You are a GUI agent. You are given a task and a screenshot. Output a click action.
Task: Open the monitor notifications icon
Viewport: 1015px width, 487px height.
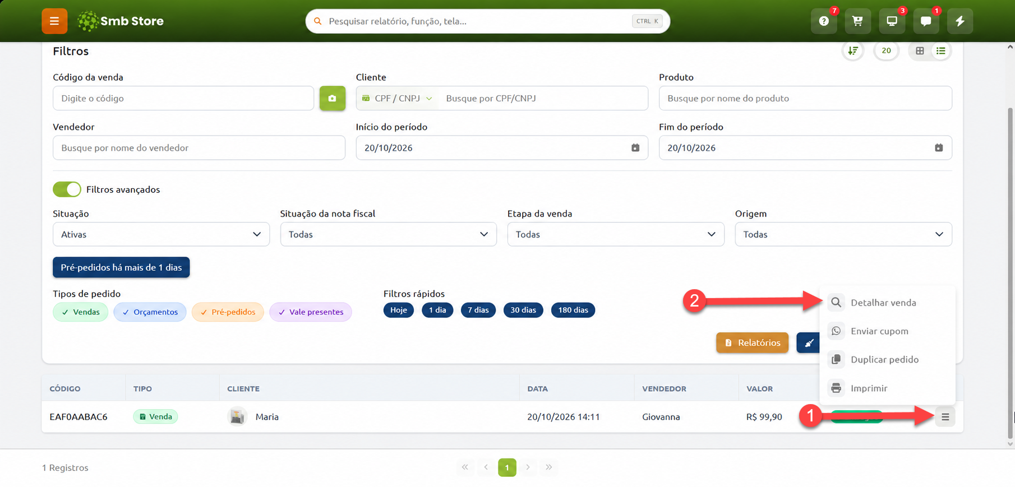click(x=892, y=21)
